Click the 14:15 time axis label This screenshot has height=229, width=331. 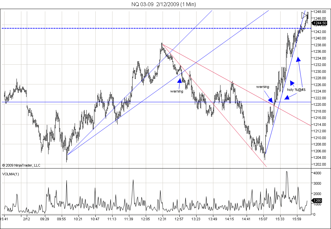(230, 219)
